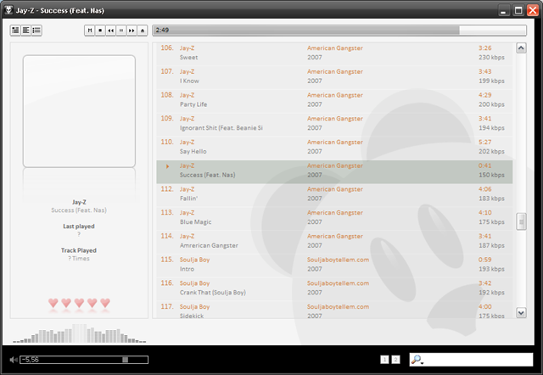Select track 108 titled Party Life
This screenshot has width=543, height=375.
pyautogui.click(x=334, y=101)
